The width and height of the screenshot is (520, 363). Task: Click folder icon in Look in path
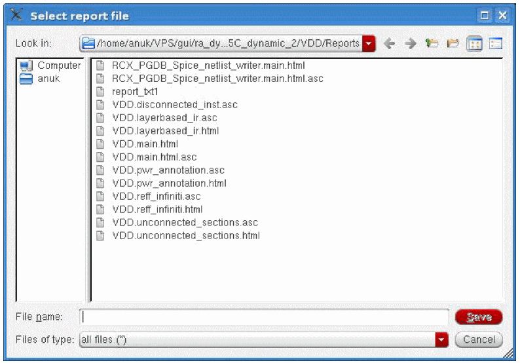pyautogui.click(x=88, y=43)
